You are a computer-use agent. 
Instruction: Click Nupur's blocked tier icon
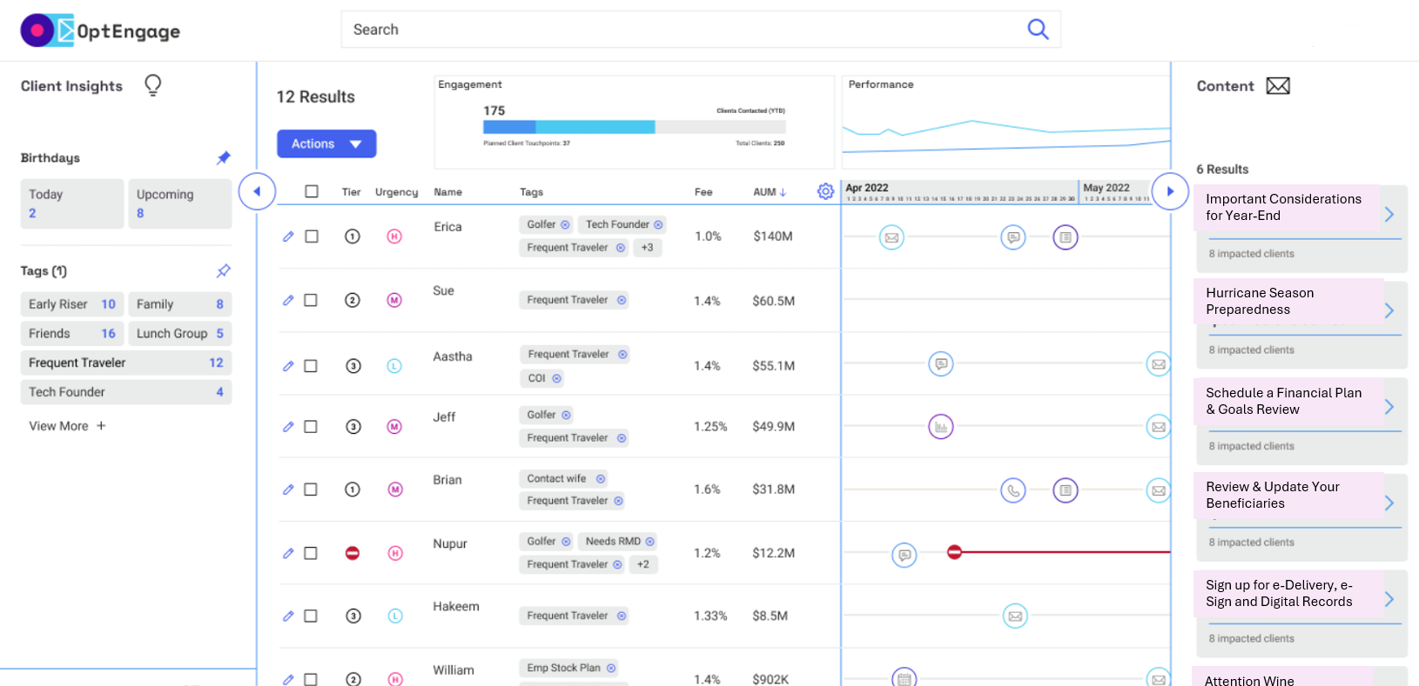coord(353,553)
